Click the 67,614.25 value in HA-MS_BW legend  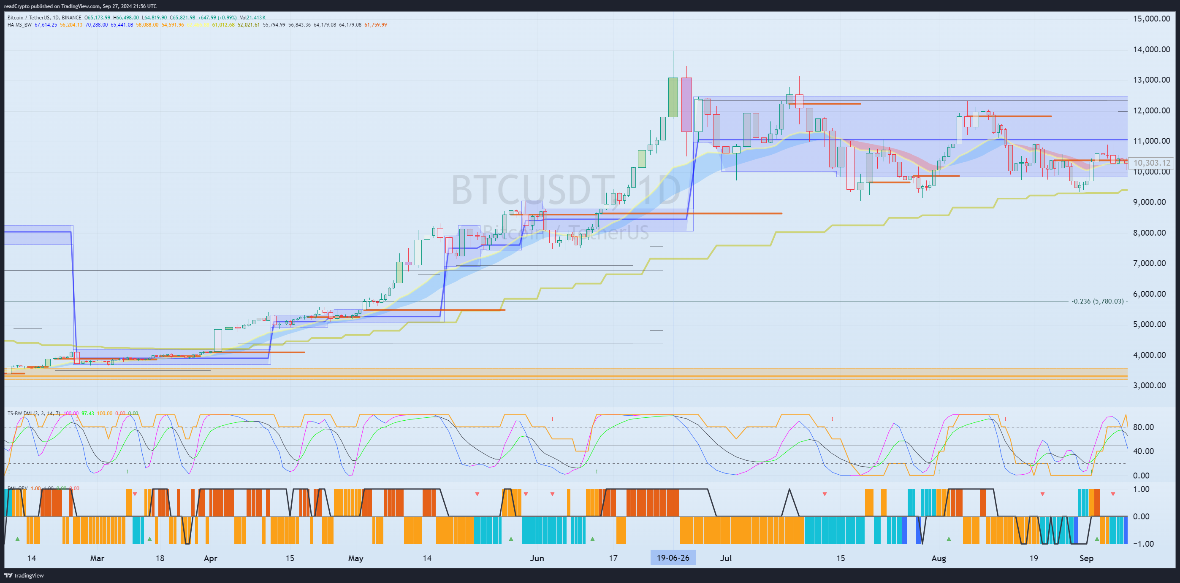[x=46, y=25]
